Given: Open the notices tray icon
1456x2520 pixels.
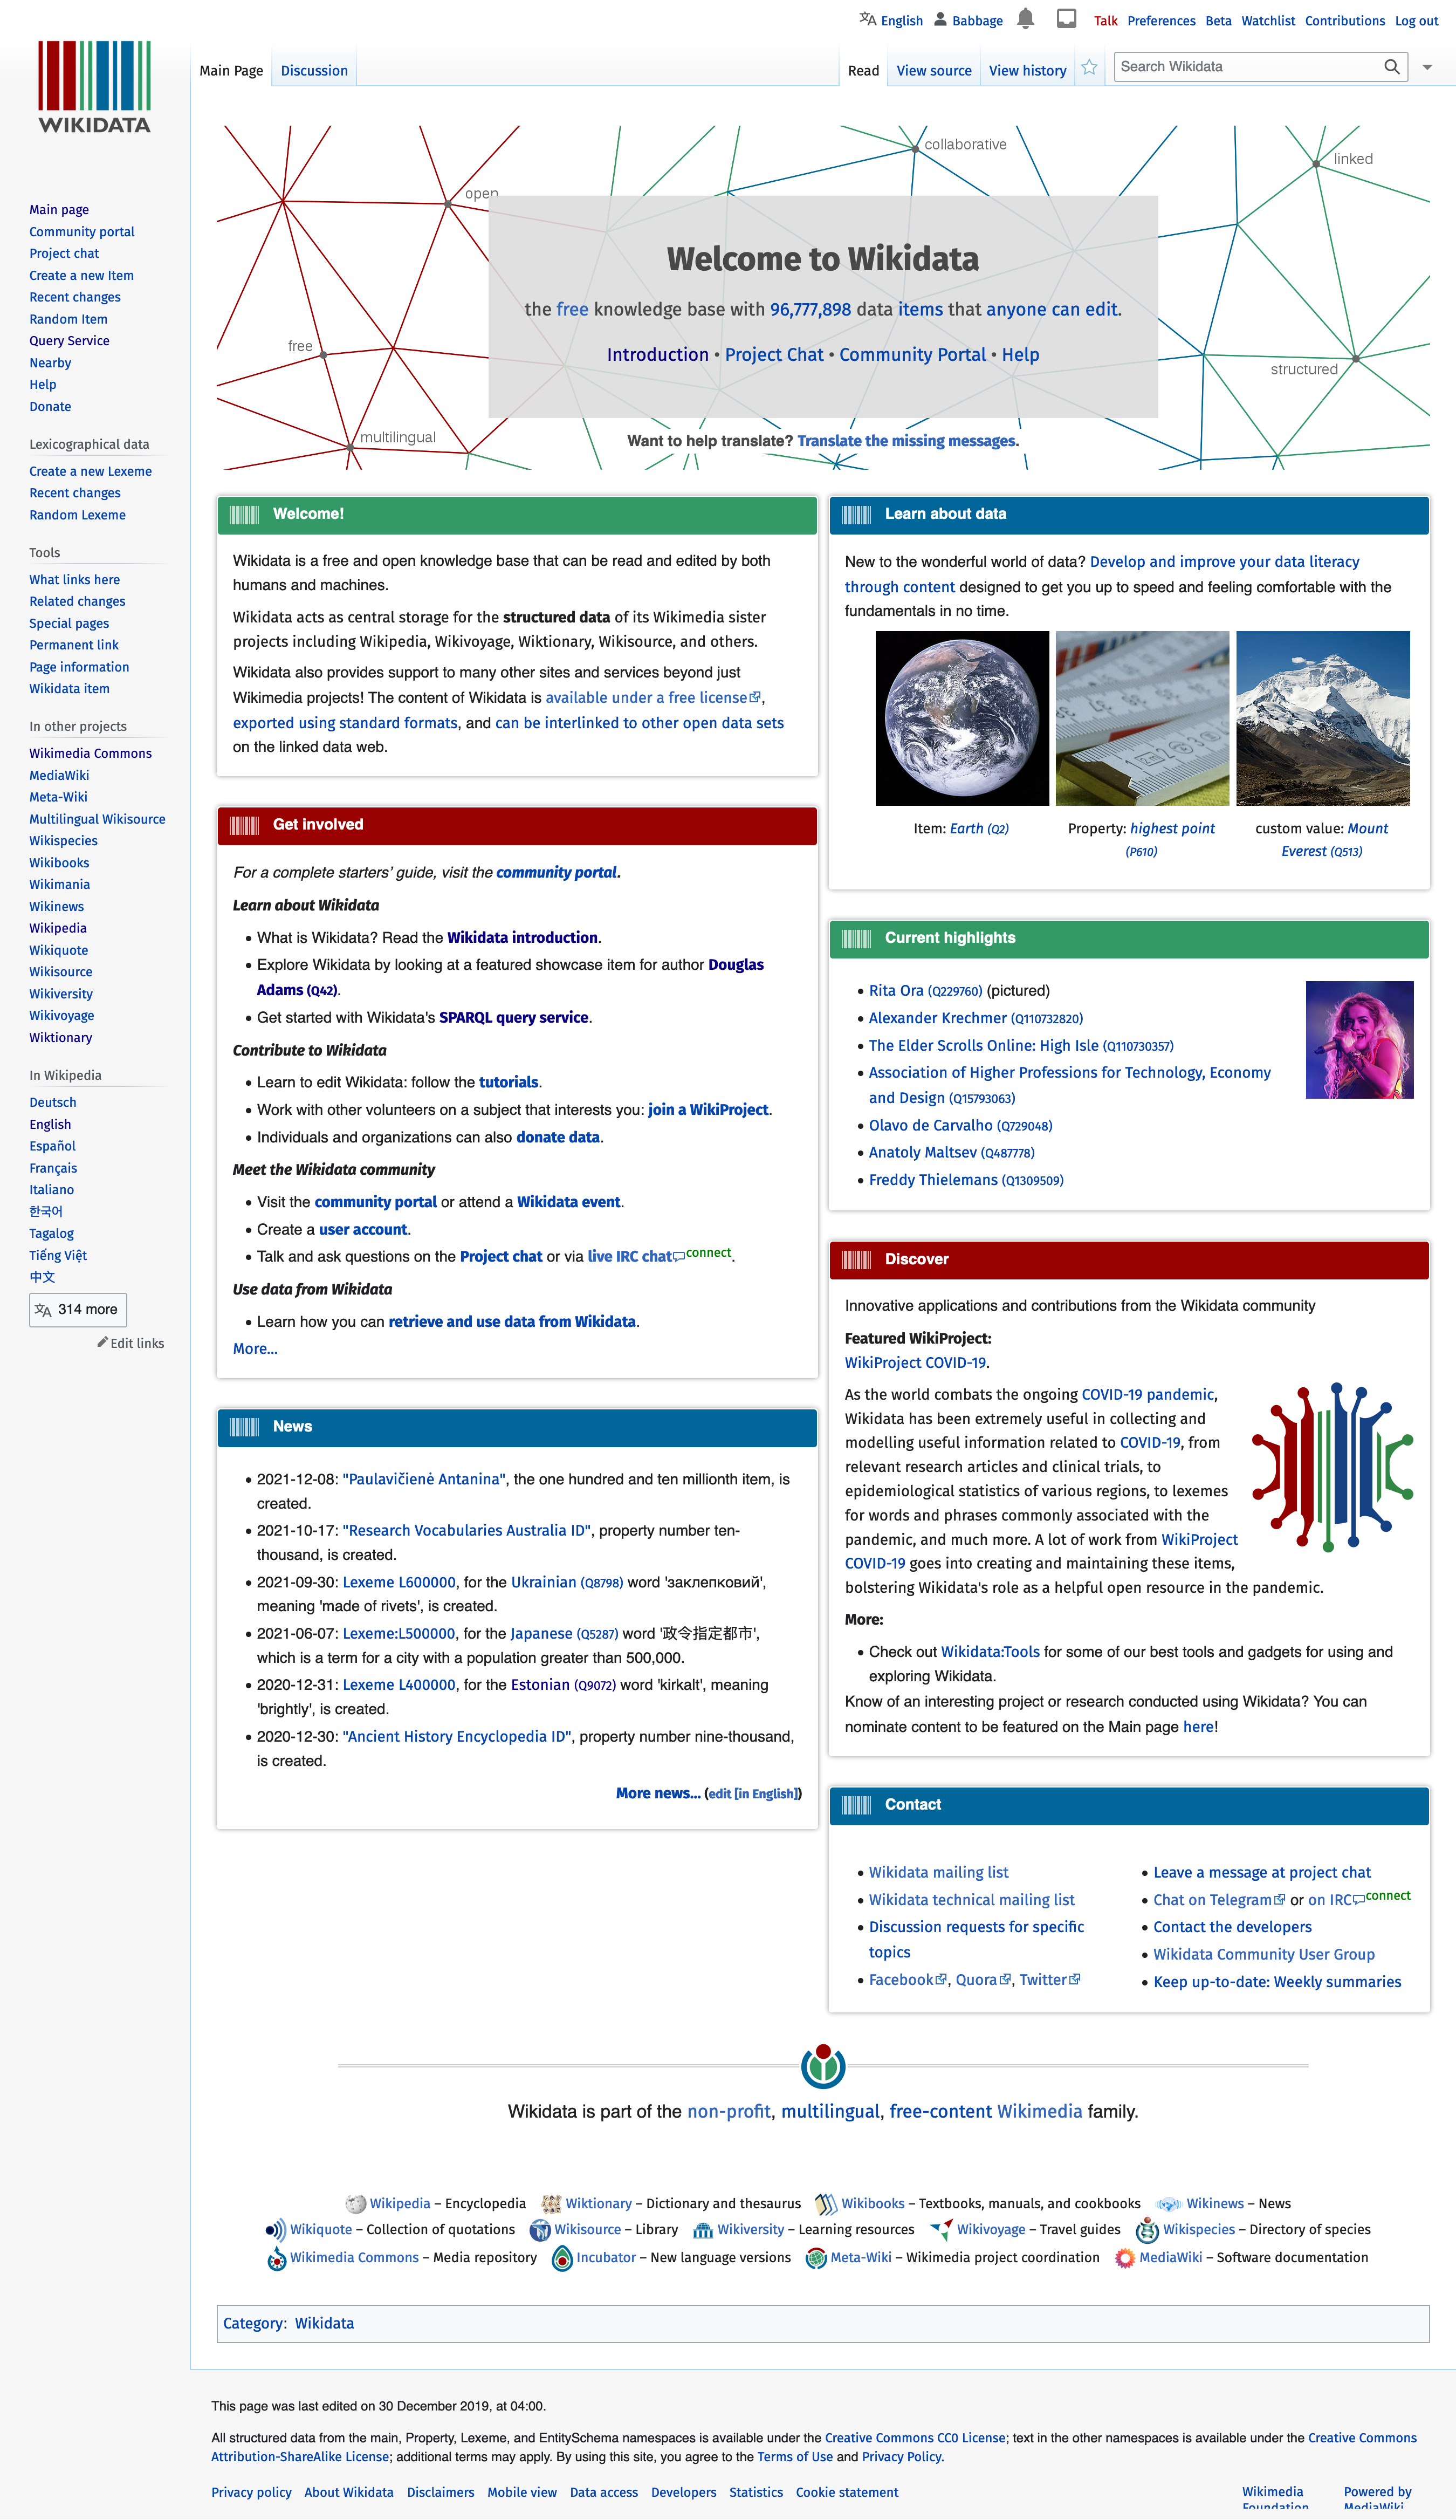Looking at the screenshot, I should (x=1066, y=19).
